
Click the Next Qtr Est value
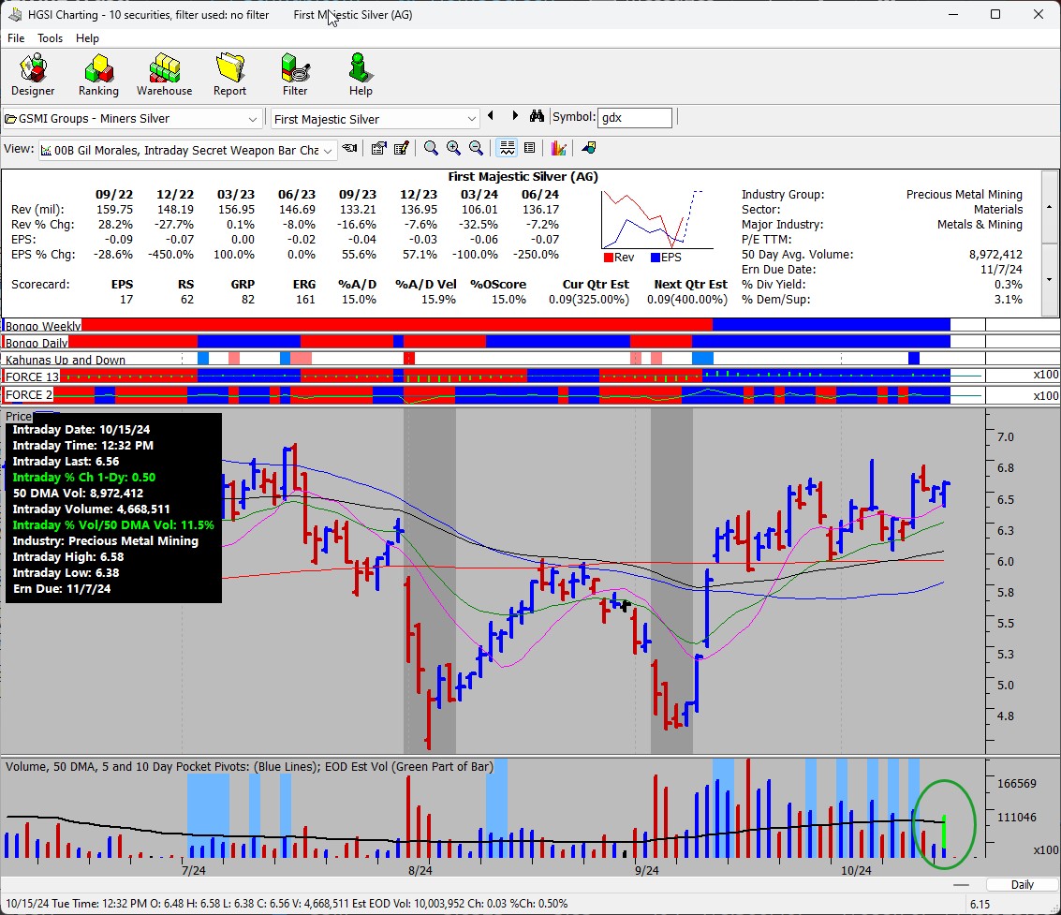[686, 299]
